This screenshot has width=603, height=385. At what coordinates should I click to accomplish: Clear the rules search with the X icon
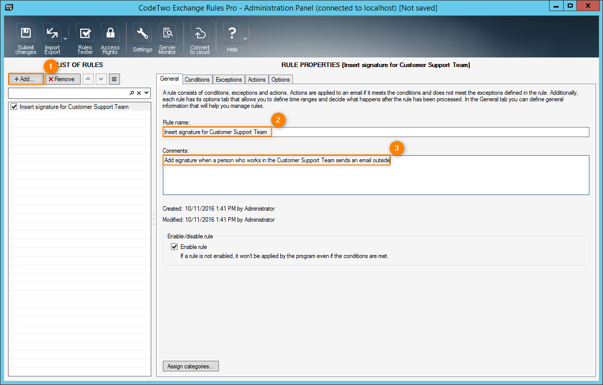[x=139, y=93]
